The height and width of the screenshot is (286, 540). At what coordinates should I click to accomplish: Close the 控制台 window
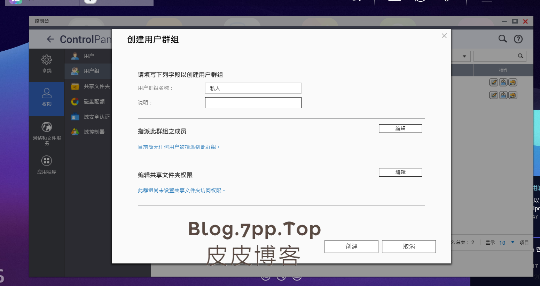point(525,21)
